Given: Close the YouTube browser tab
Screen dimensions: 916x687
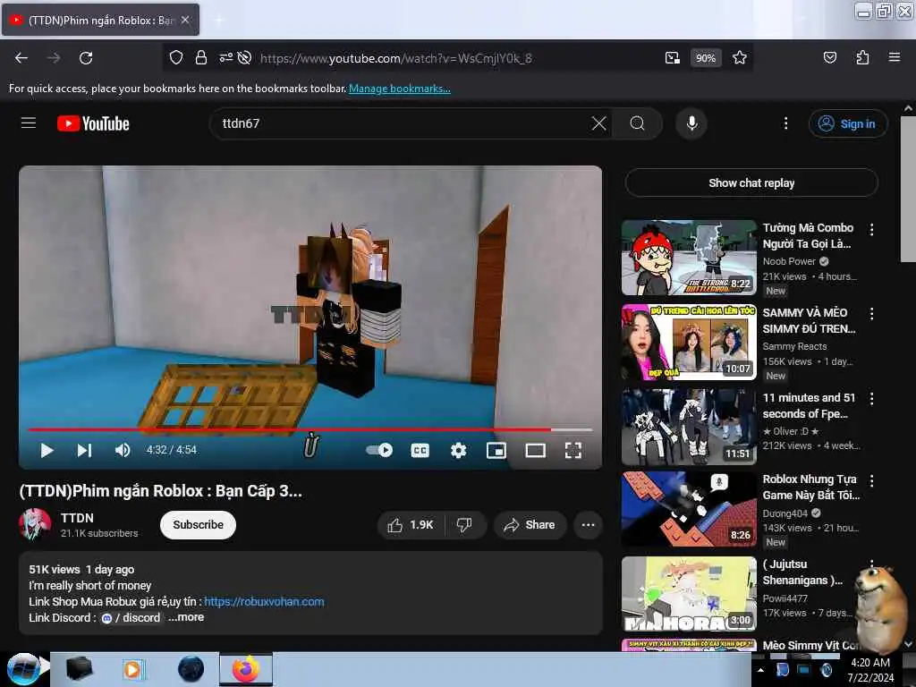Looking at the screenshot, I should tap(185, 20).
